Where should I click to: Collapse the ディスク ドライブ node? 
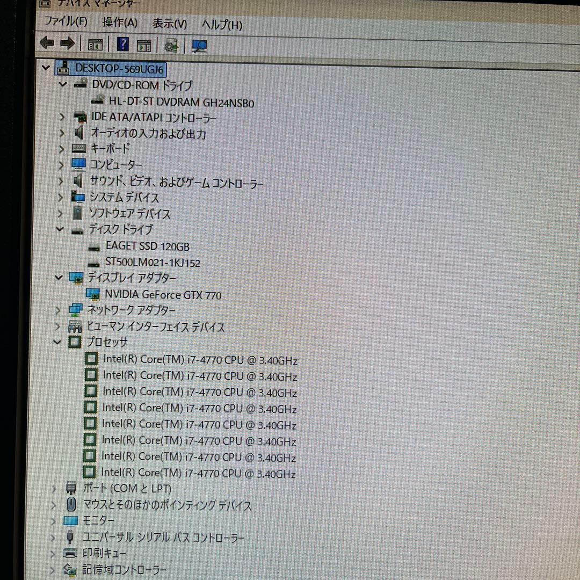(x=59, y=229)
